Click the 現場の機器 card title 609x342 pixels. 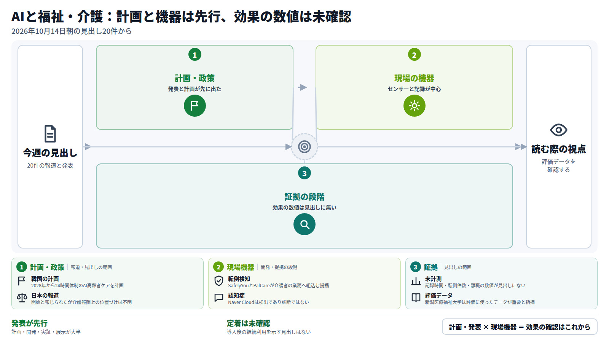point(414,78)
